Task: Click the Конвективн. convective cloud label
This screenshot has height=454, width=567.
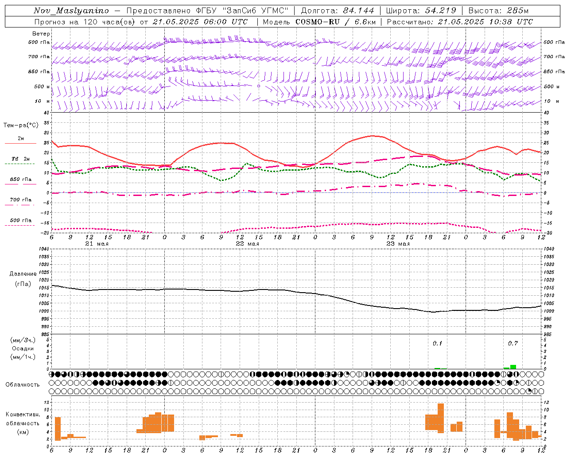Action: [23, 415]
